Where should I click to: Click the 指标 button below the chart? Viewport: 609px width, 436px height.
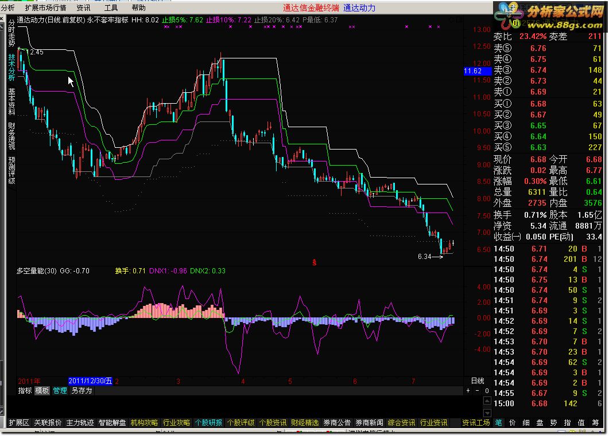tap(25, 391)
